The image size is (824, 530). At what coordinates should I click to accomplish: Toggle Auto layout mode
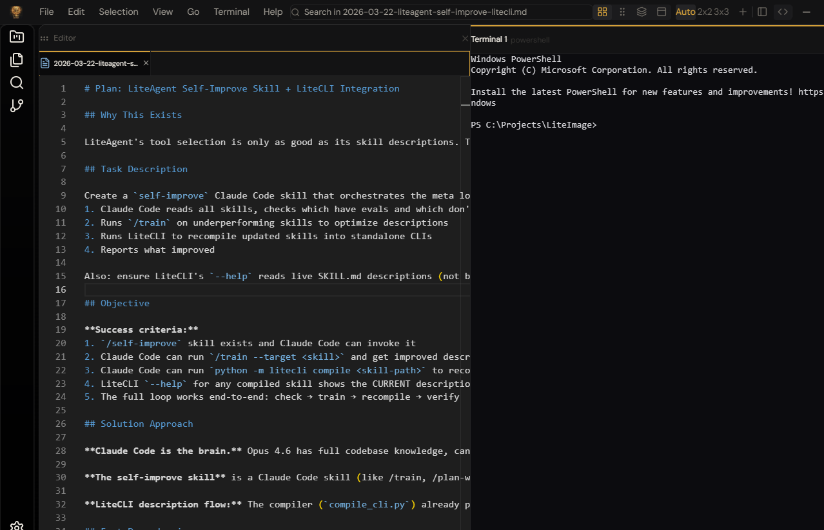(685, 12)
